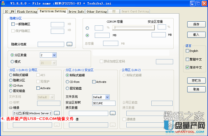208x136 pixels.
Task: Select the CDROM MB radio button
Action: tap(87, 35)
